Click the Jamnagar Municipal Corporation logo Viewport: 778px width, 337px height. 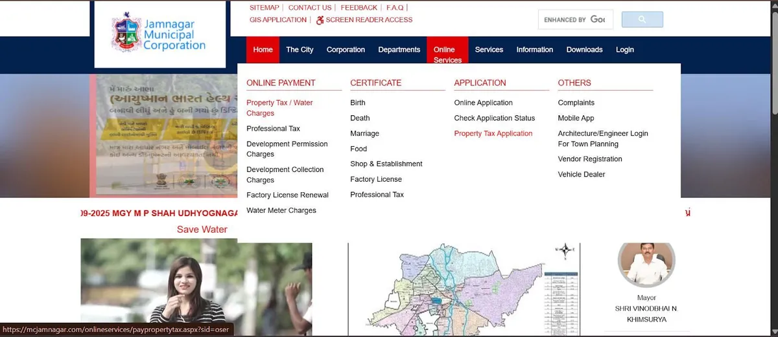coord(159,34)
